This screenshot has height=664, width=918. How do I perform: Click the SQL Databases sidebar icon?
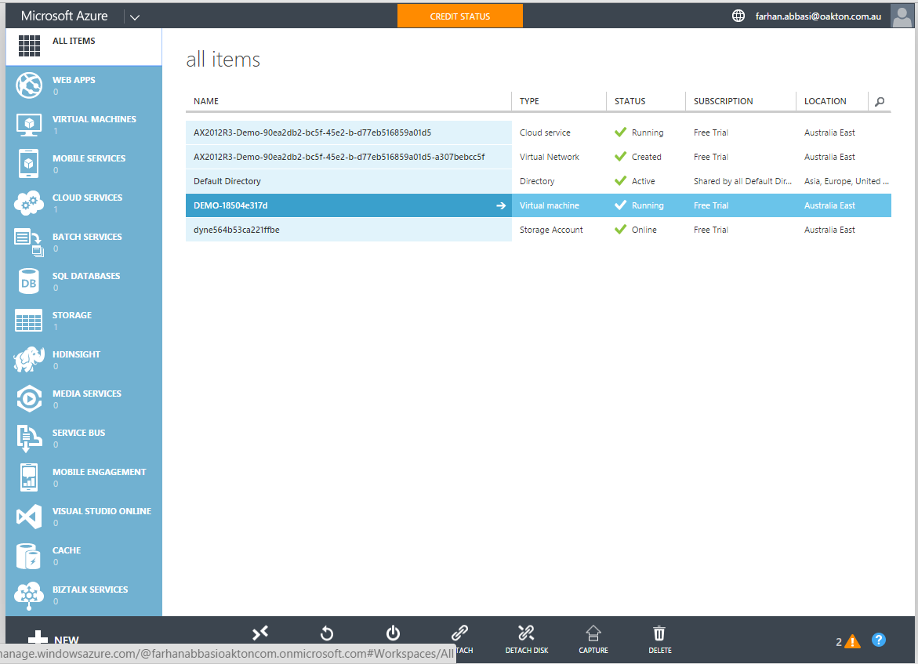coord(29,281)
